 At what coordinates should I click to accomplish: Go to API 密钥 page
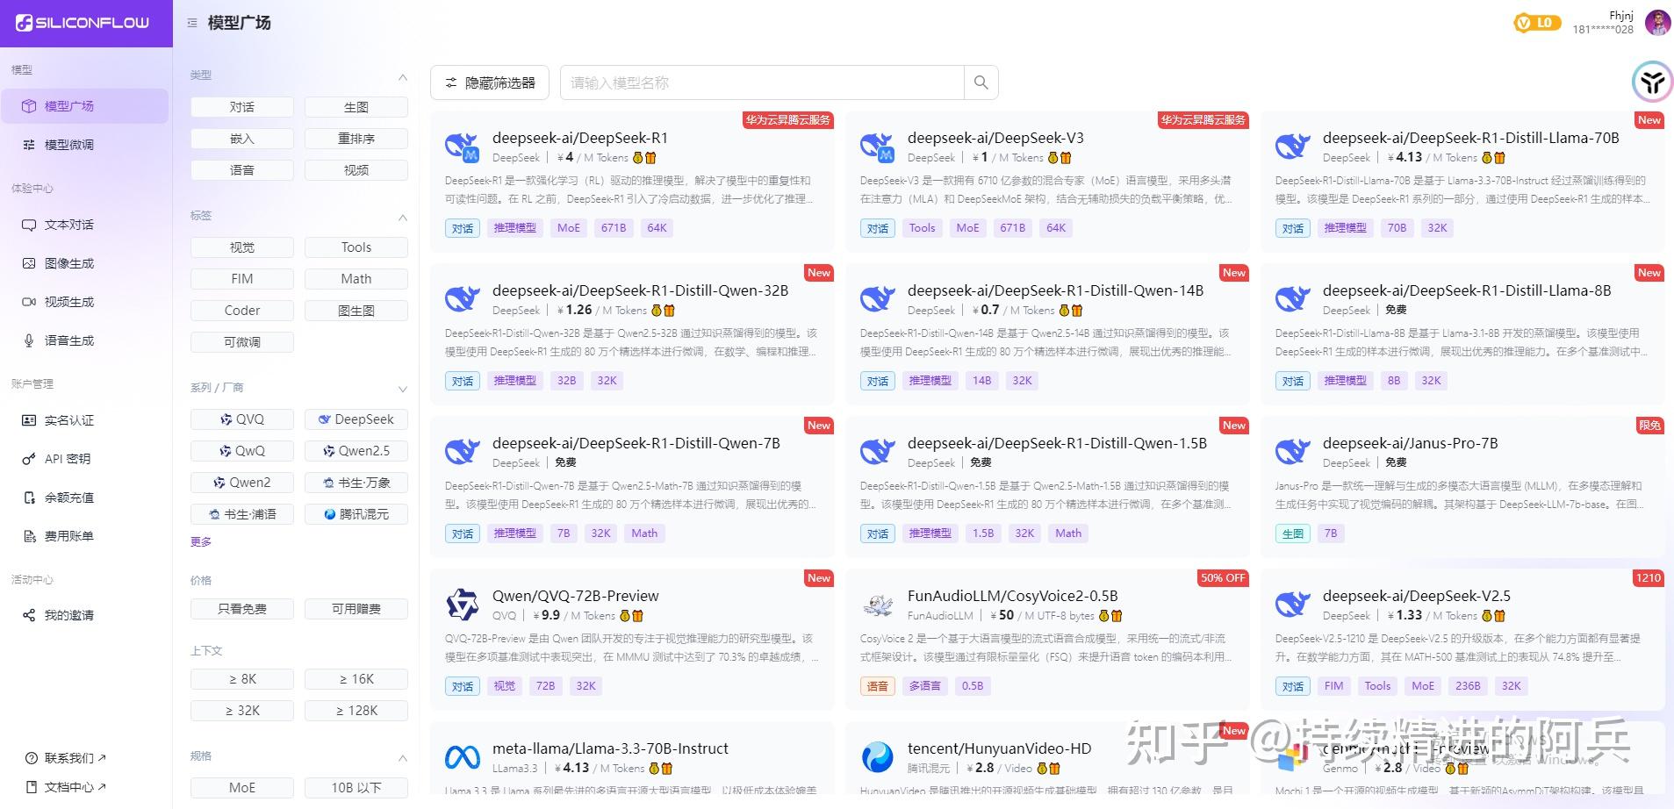[x=85, y=459]
